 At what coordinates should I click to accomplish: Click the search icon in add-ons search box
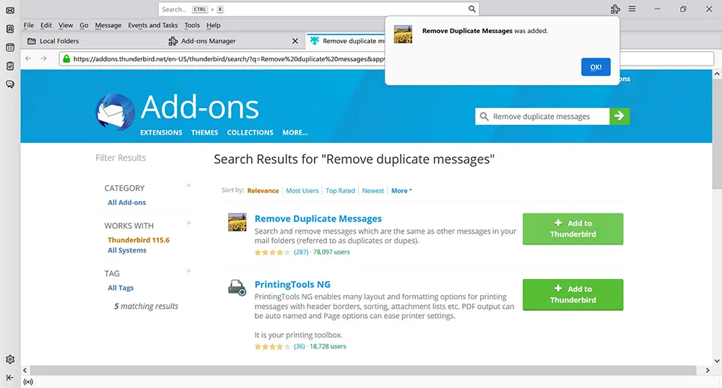pyautogui.click(x=484, y=117)
